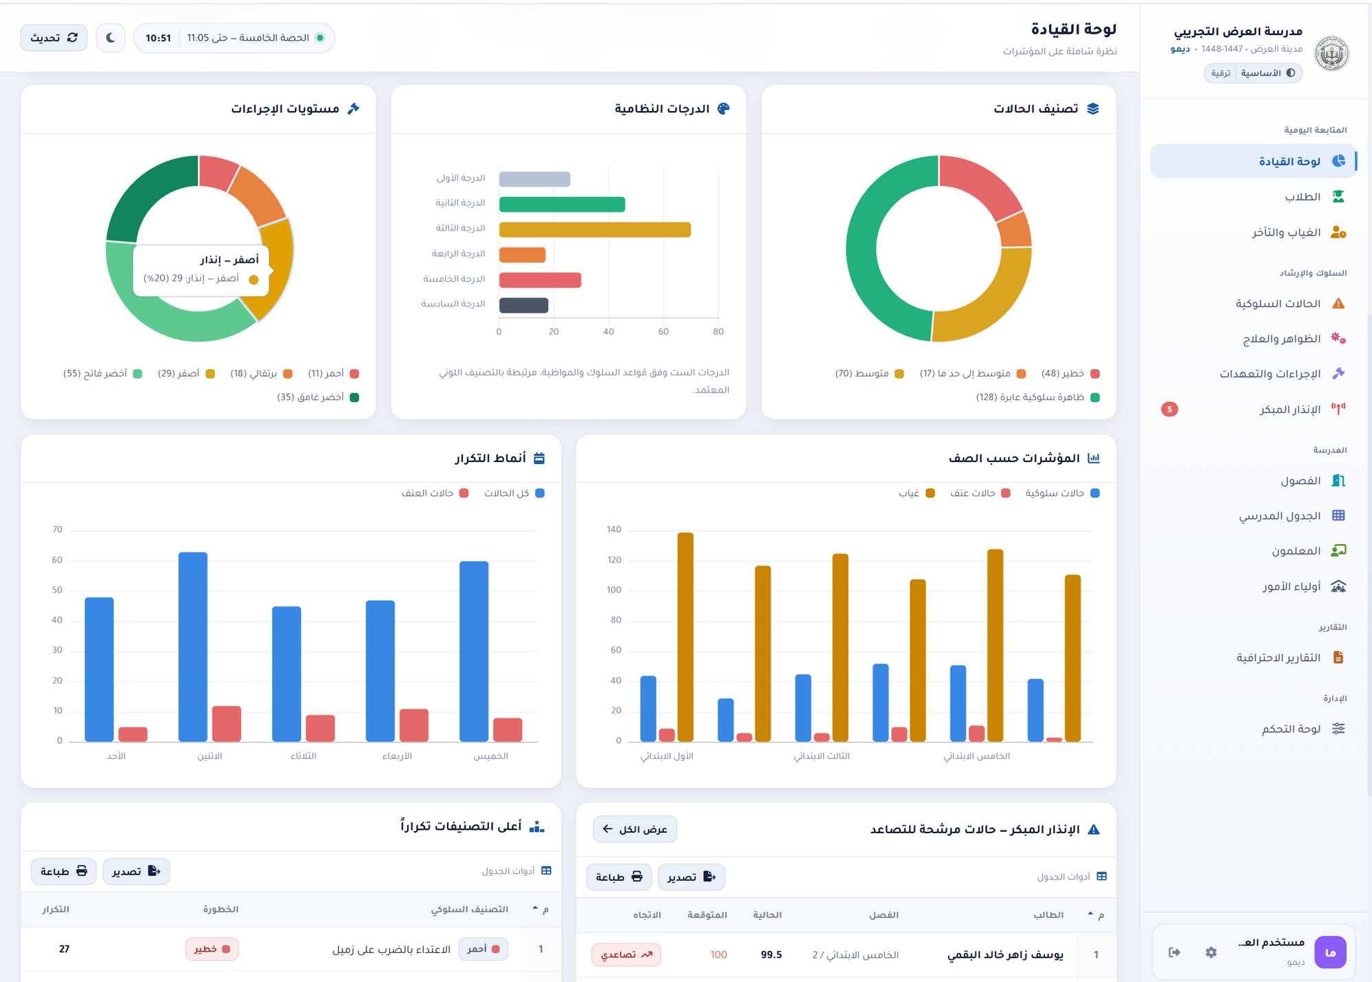
Task: Click the school logo emblem
Action: pos(1331,53)
